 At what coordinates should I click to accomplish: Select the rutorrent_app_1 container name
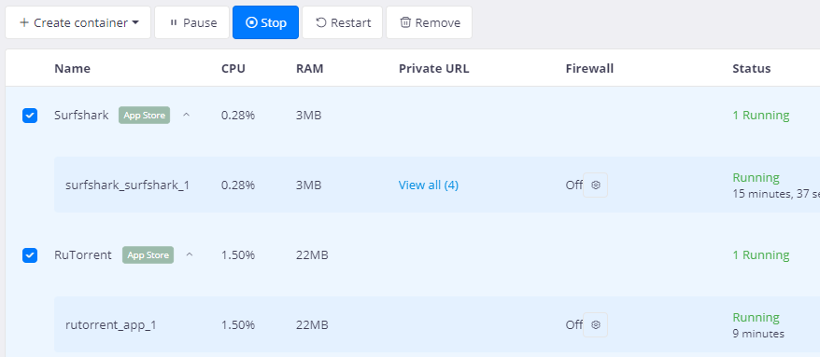[x=111, y=324]
